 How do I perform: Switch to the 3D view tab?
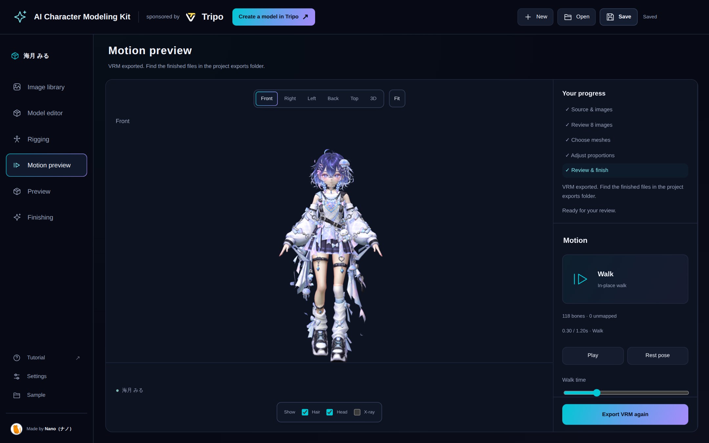(373, 98)
